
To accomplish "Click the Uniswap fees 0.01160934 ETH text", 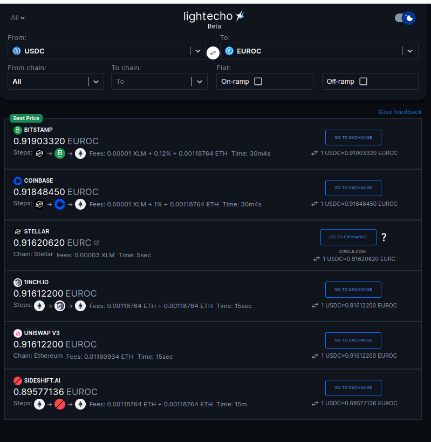I will [100, 357].
